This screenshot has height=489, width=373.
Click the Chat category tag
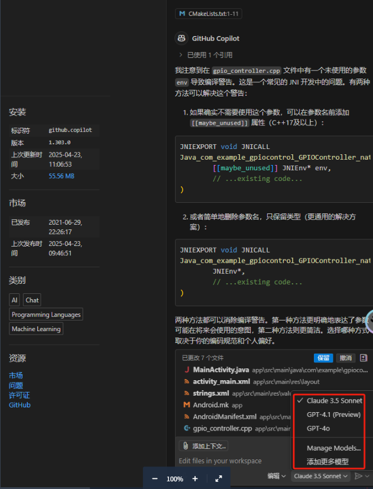click(x=32, y=300)
